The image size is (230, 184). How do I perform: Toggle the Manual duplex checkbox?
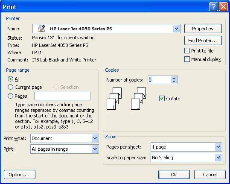coord(187,59)
